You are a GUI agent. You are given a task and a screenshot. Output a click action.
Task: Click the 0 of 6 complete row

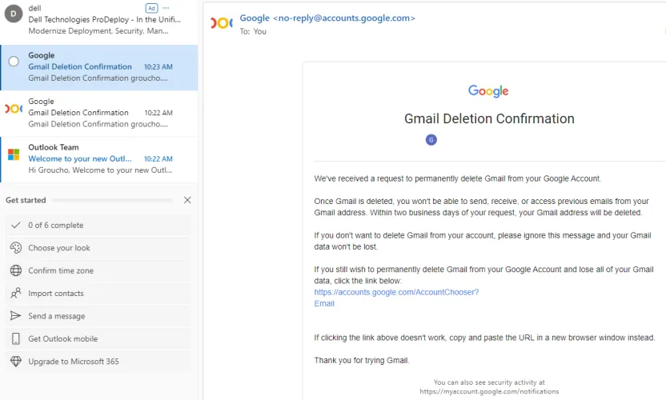(x=98, y=226)
